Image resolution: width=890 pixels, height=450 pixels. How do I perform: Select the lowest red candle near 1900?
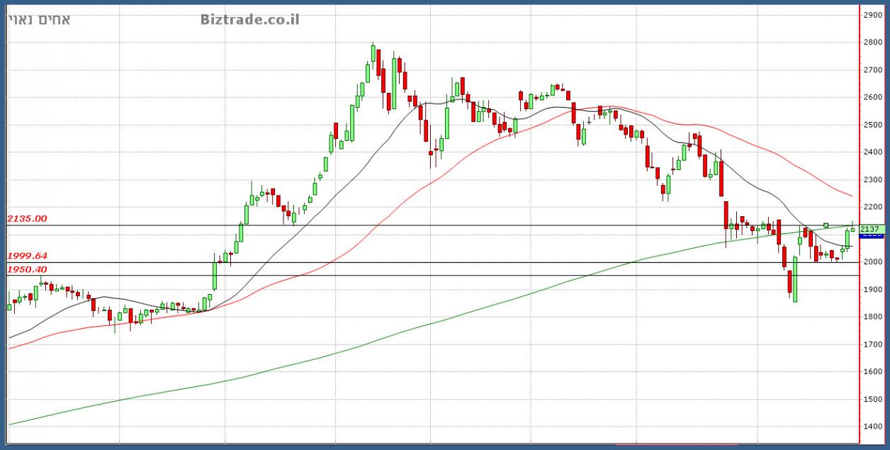[x=789, y=281]
